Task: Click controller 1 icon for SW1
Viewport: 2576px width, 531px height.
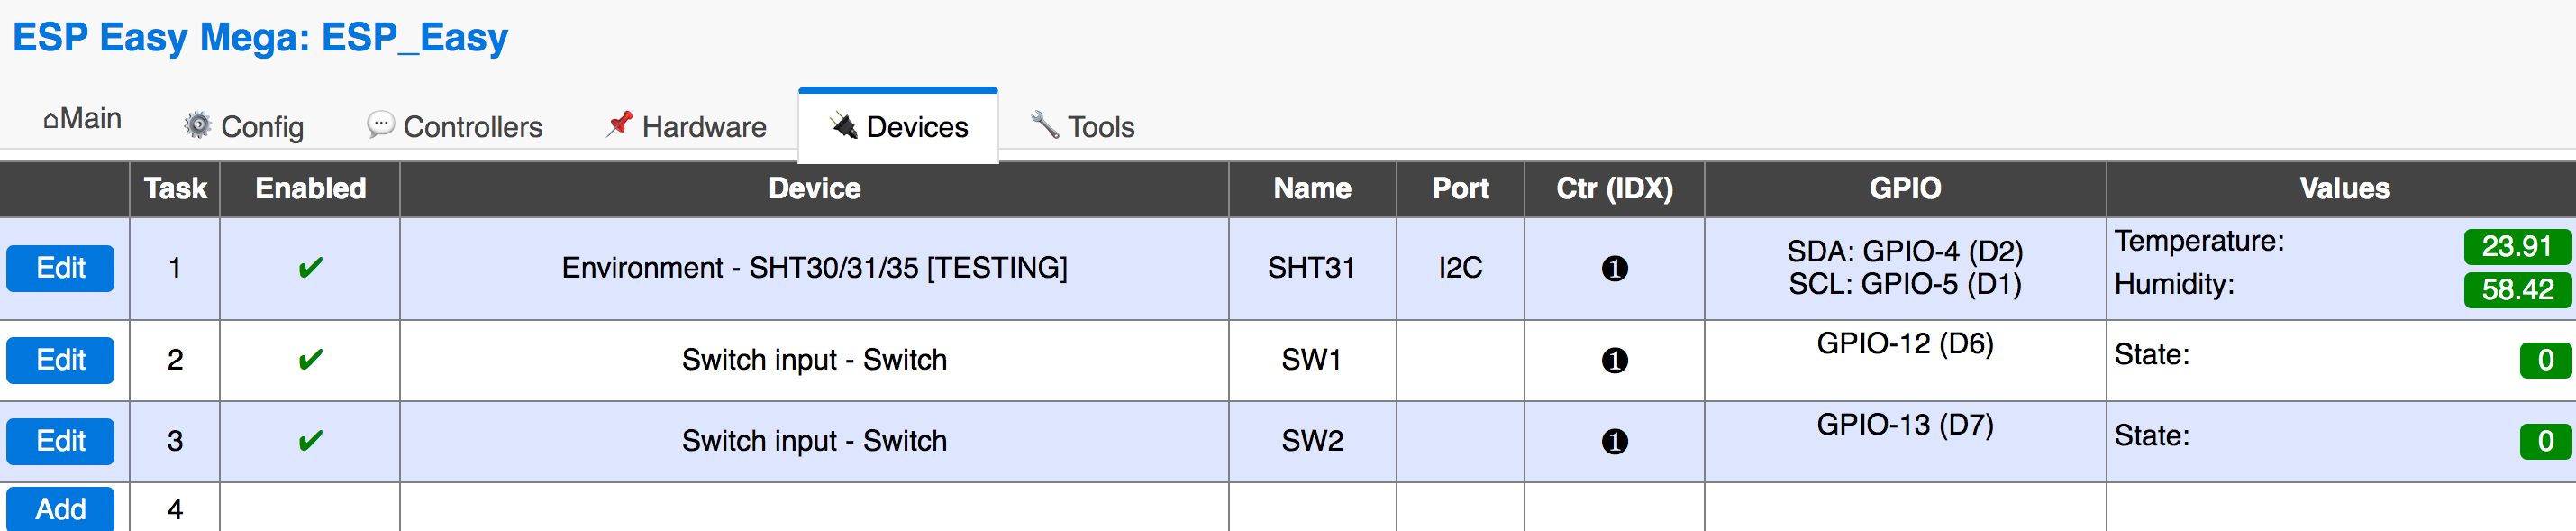Action: [x=1614, y=360]
